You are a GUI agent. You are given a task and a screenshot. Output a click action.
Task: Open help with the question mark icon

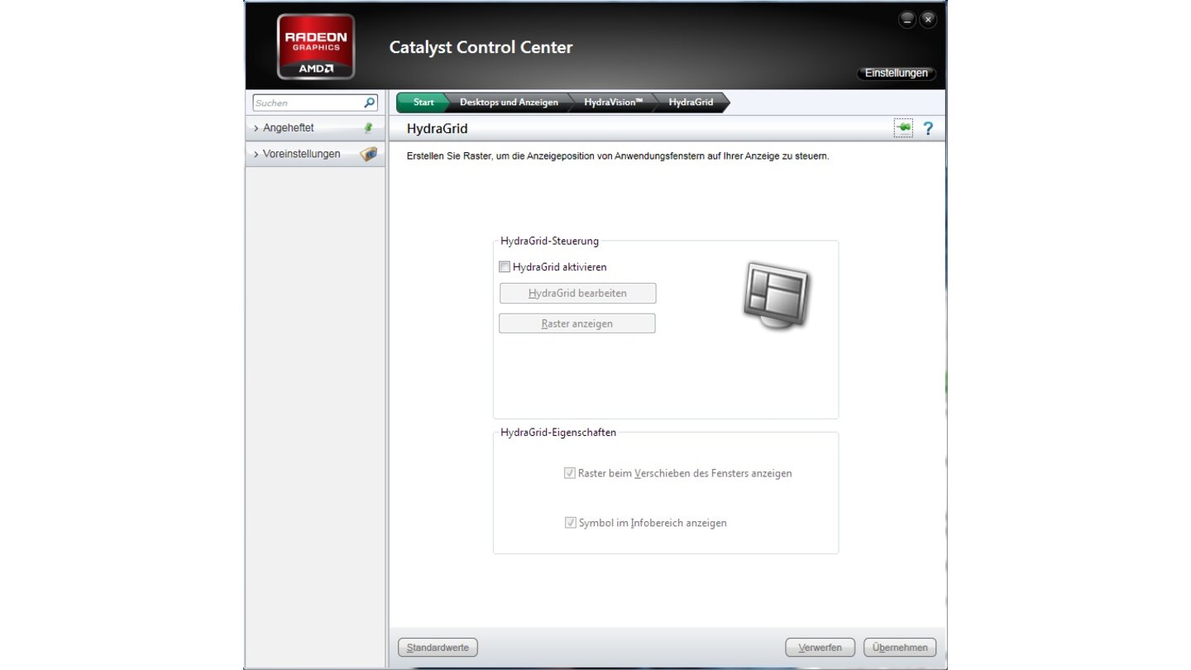pyautogui.click(x=928, y=128)
